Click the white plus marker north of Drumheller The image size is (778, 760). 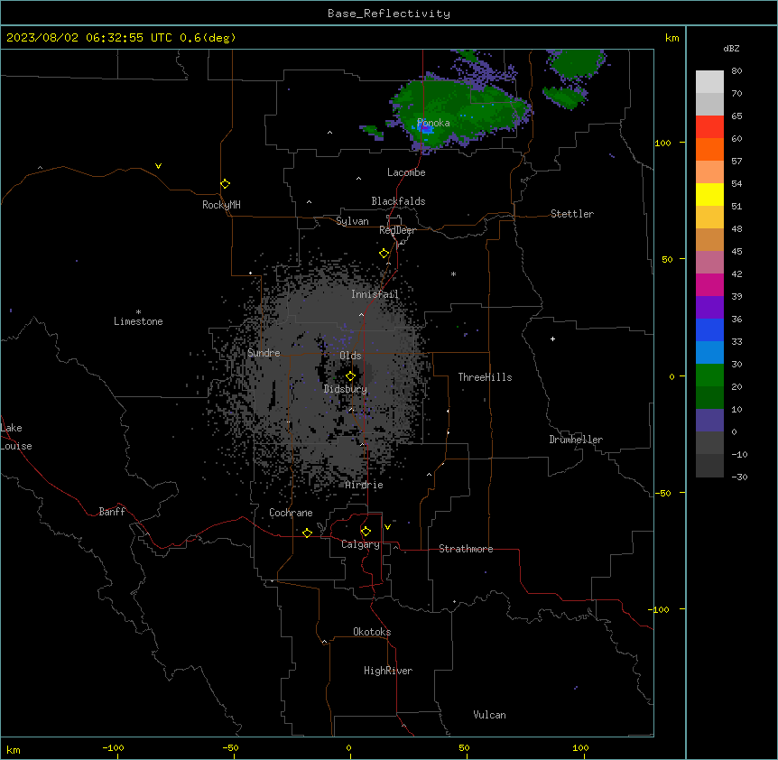[552, 338]
